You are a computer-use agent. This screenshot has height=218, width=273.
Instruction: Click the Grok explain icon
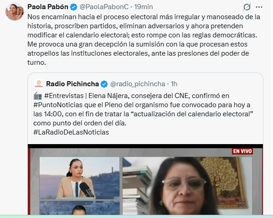click(x=247, y=7)
